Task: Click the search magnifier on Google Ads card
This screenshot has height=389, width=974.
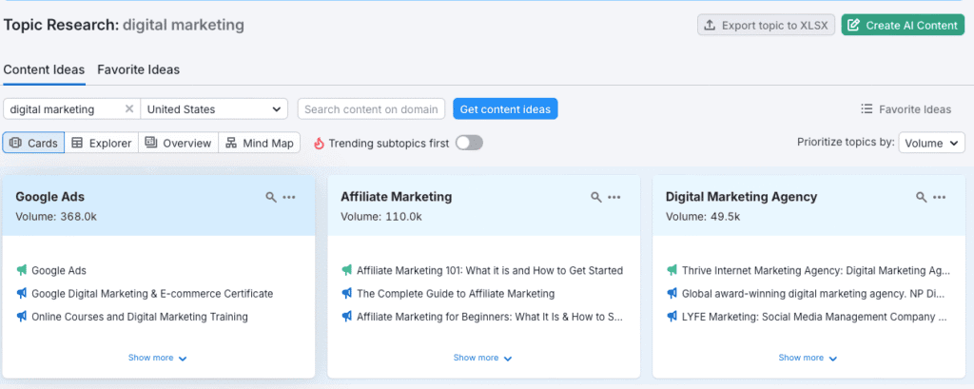Action: coord(271,197)
